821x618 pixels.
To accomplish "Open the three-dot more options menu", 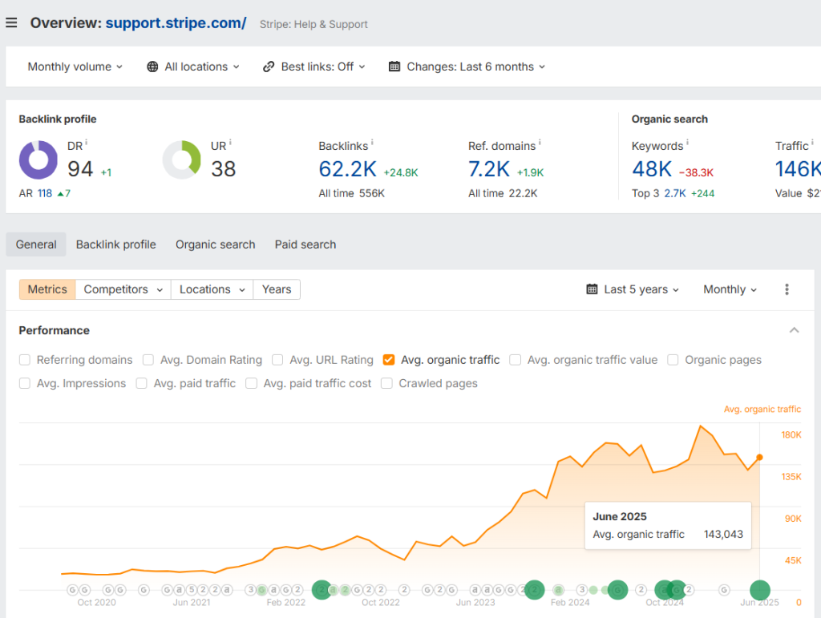I will [x=787, y=289].
